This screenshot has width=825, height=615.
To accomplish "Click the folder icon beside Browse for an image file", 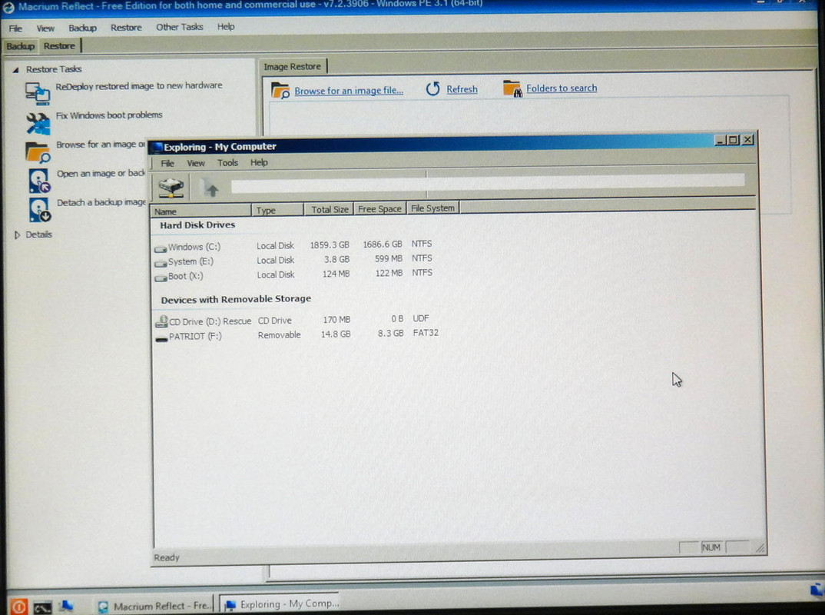I will [280, 91].
